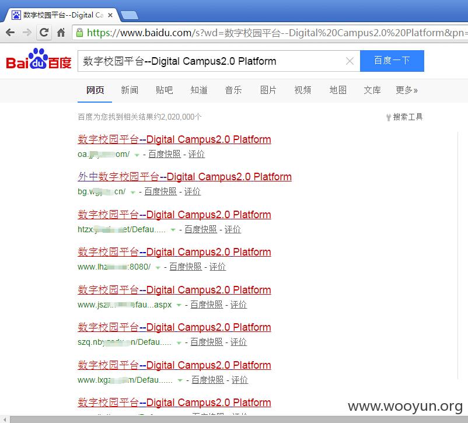Expand dropdown arrow beside www.jsz URL
The image size is (468, 423).
179,305
